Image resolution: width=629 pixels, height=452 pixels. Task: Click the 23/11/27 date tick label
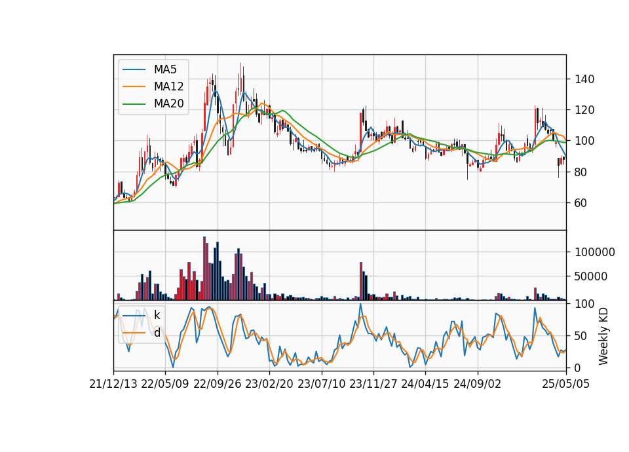point(373,384)
